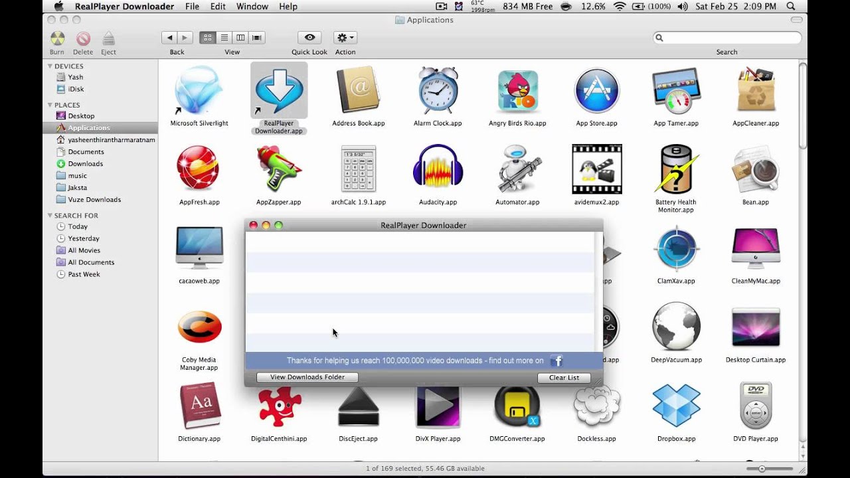Open the RealPlayer Downloader menu
The height and width of the screenshot is (478, 850).
coord(124,7)
